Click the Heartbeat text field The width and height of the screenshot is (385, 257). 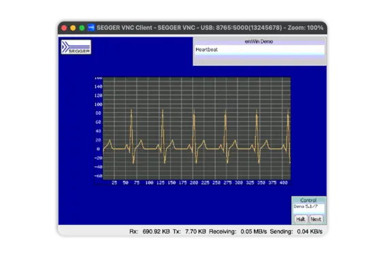click(260, 50)
